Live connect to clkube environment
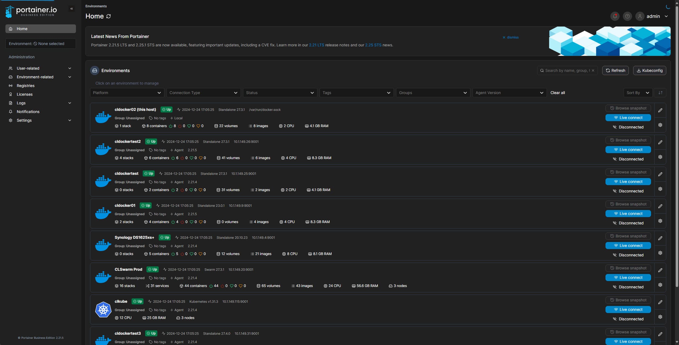This screenshot has height=345, width=679. coord(628,309)
